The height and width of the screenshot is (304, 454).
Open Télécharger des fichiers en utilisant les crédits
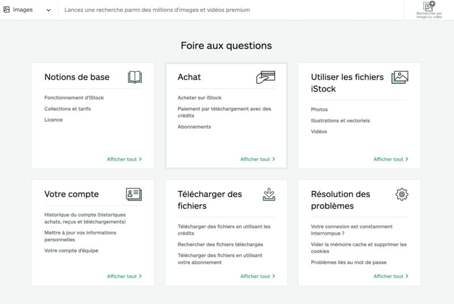click(x=224, y=230)
